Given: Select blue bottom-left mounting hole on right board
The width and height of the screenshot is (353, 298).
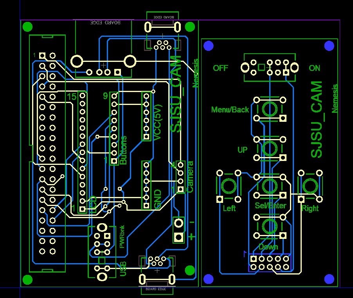Looking at the screenshot, I should click(209, 279).
